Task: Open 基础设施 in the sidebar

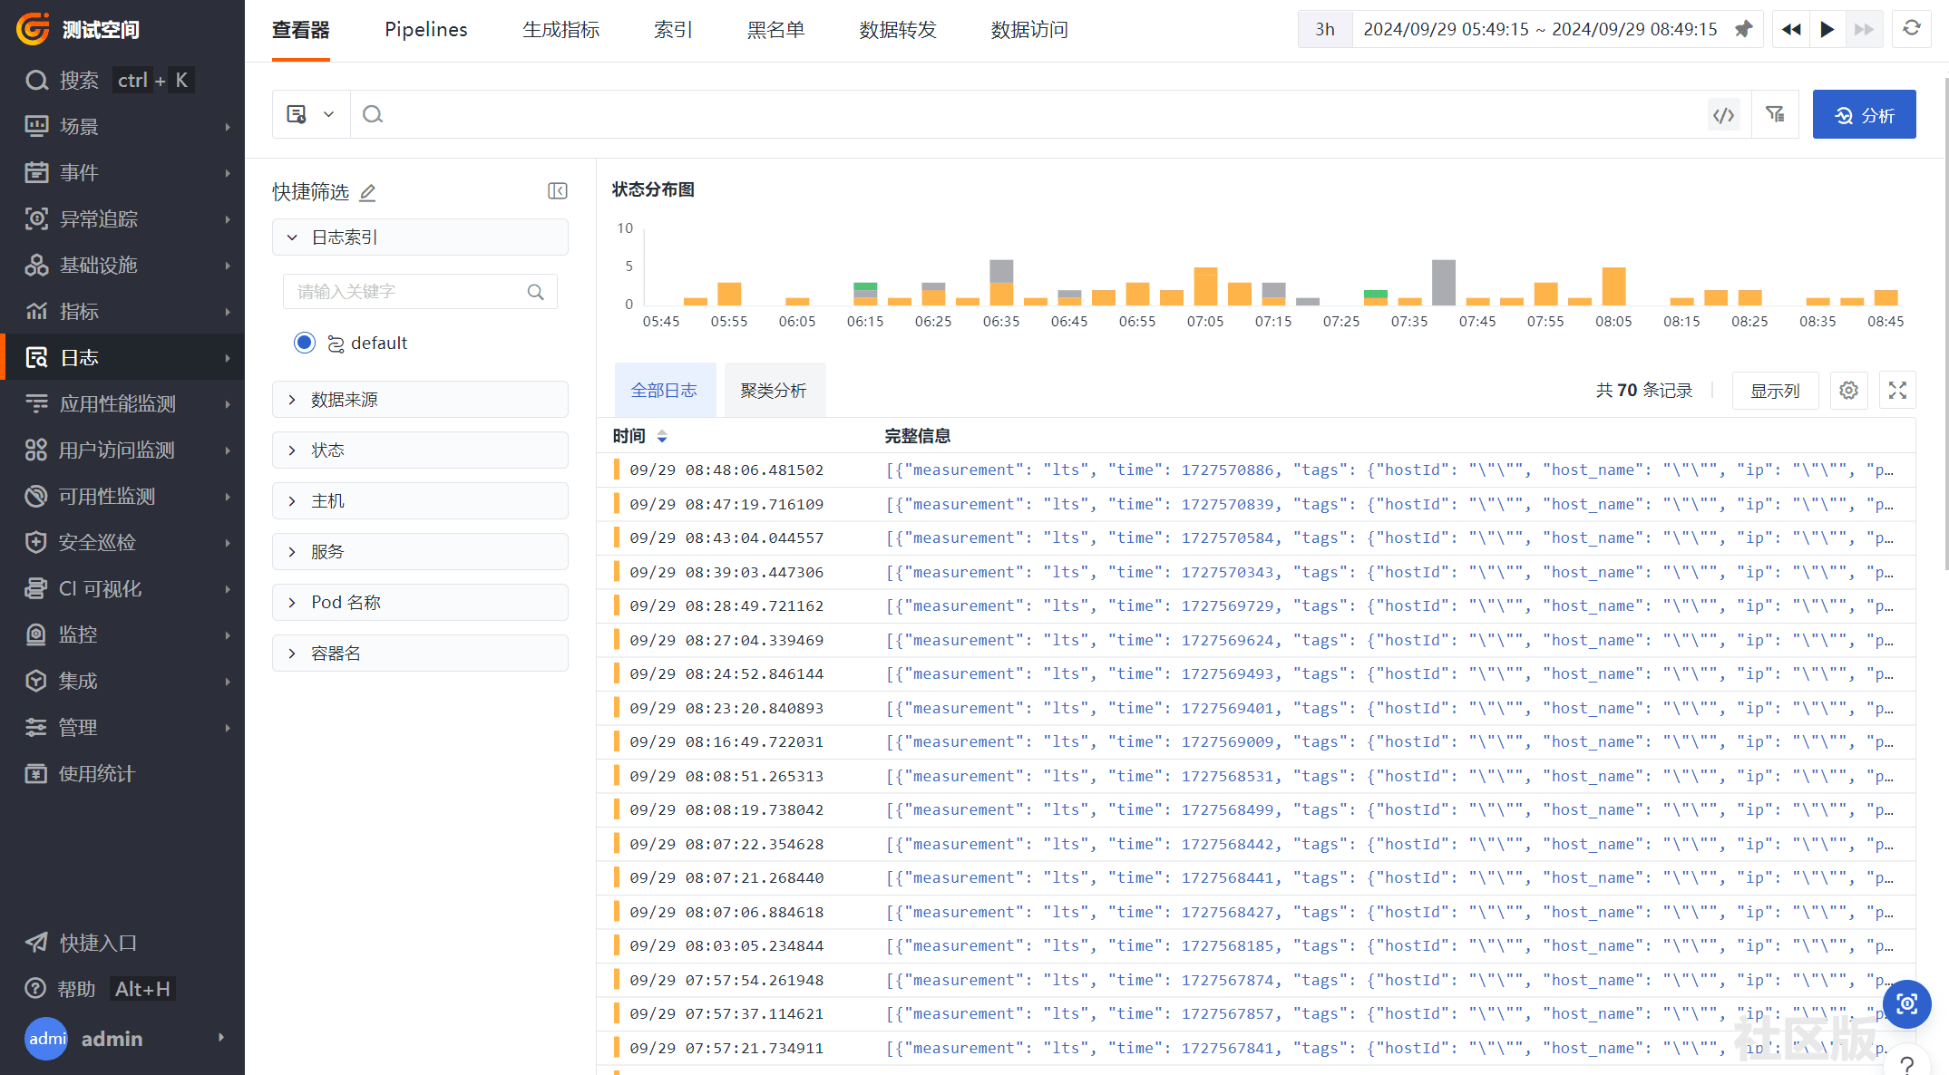Action: pyautogui.click(x=122, y=265)
